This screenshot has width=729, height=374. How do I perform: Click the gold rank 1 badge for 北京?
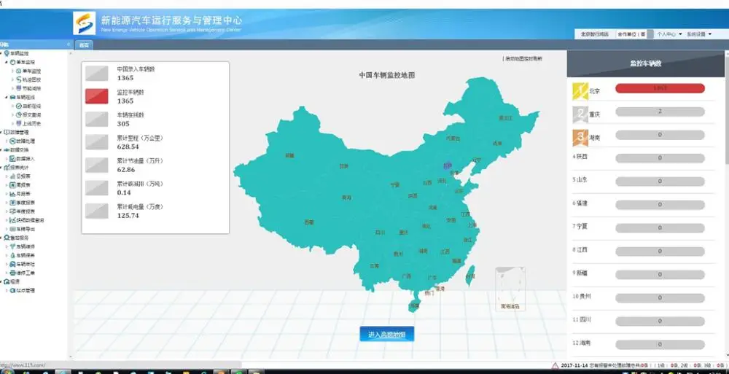click(580, 91)
